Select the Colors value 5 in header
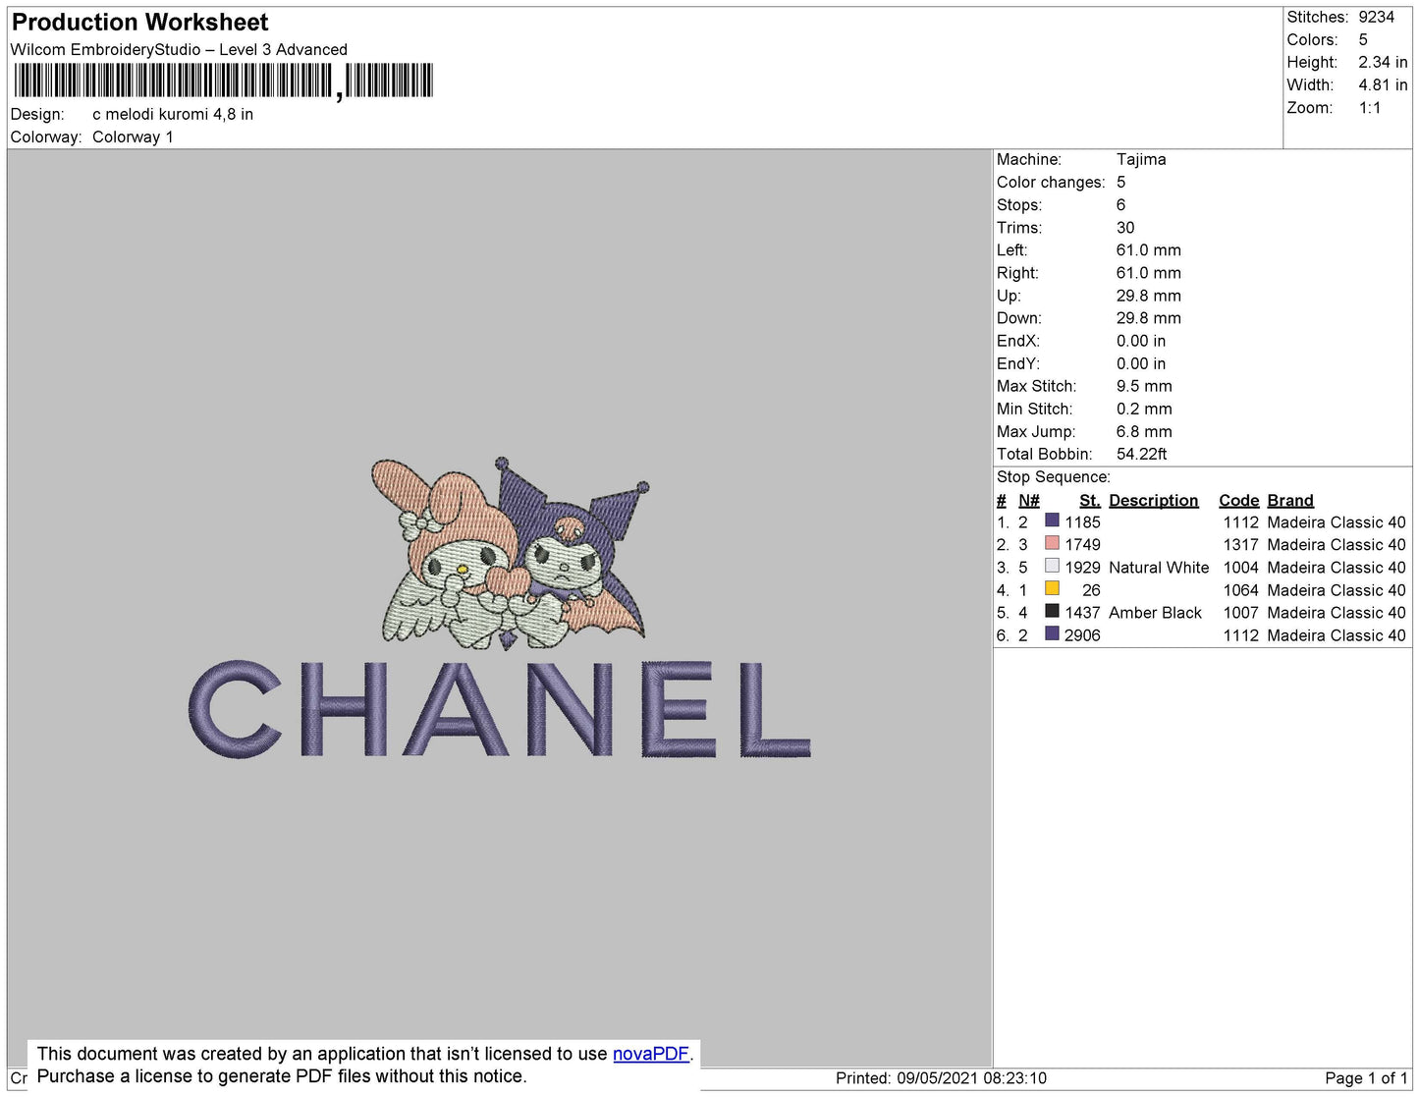 pyautogui.click(x=1363, y=39)
